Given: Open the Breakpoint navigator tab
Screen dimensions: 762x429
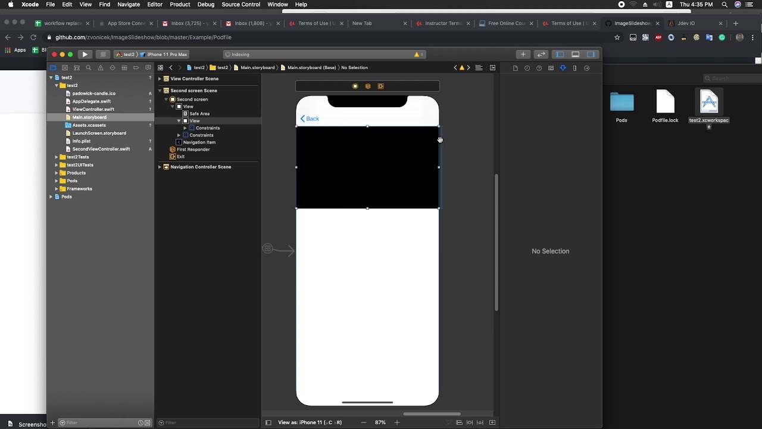Looking at the screenshot, I should pos(136,68).
